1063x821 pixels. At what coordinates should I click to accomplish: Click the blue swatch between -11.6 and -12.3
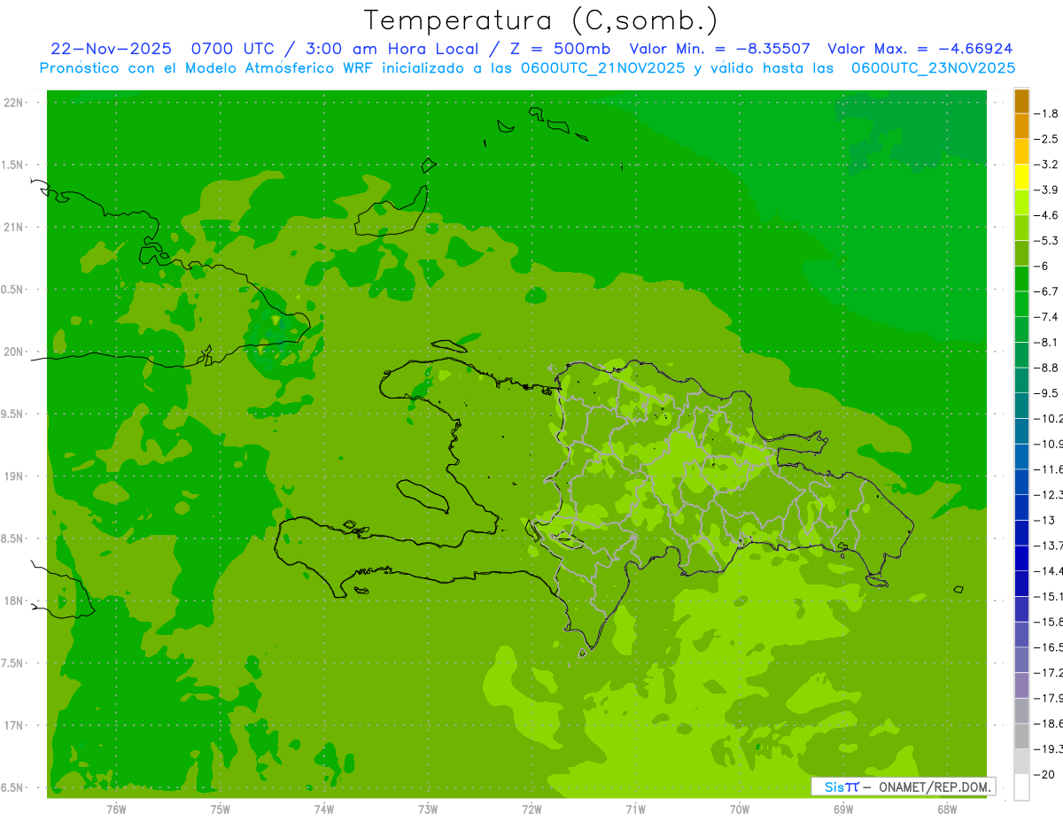point(1021,483)
